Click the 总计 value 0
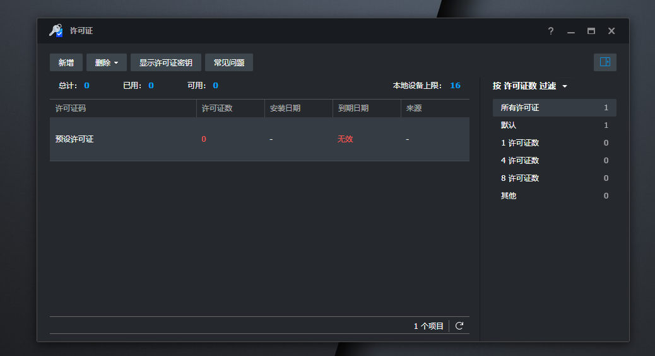 86,86
